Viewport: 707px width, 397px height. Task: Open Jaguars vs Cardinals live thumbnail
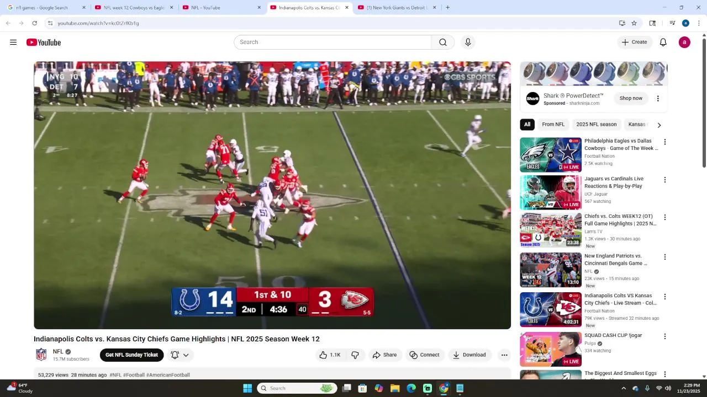551,192
